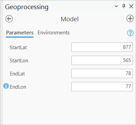Viewport: 136px width, 125px height.
Task: Click the StartLon value field
Action: click(102, 60)
